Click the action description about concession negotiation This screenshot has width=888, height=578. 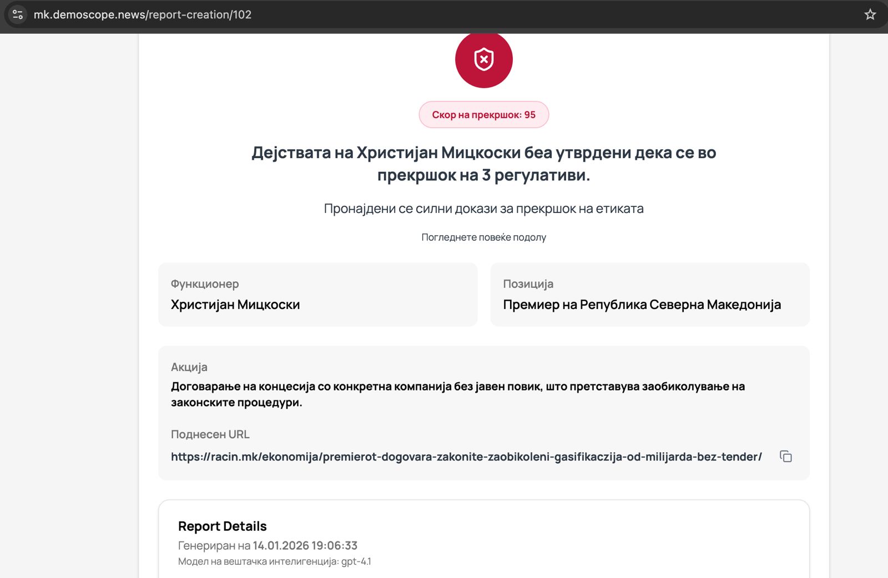(457, 394)
